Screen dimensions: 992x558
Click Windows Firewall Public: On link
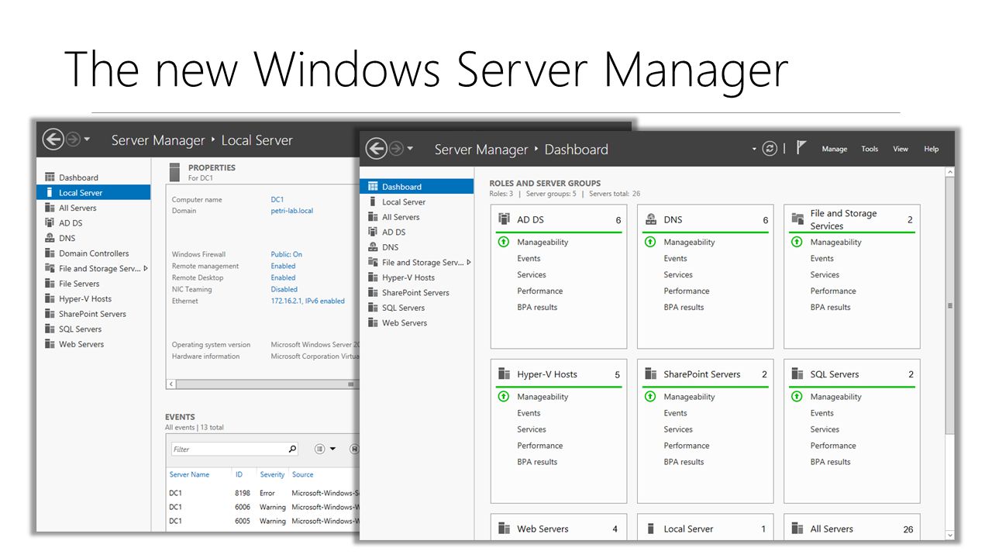click(287, 254)
